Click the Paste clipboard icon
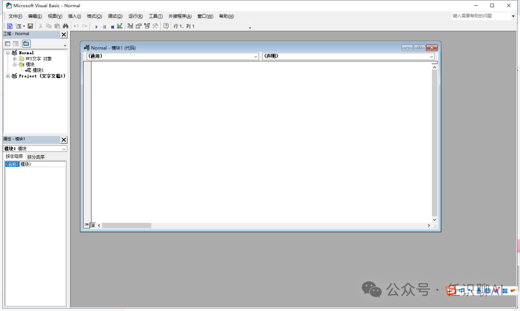The height and width of the screenshot is (311, 520). pos(57,26)
